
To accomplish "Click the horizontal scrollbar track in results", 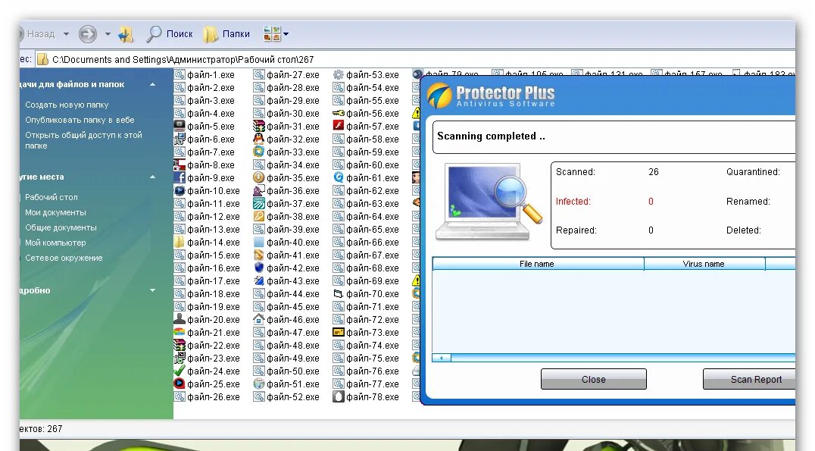I will tap(623, 358).
